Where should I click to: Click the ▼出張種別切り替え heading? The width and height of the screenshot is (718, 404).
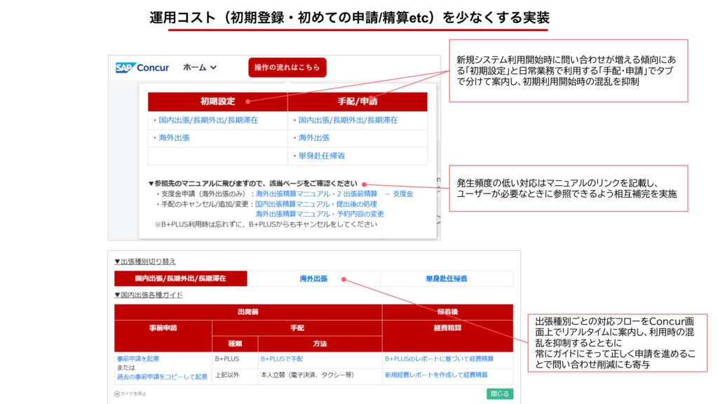point(145,261)
